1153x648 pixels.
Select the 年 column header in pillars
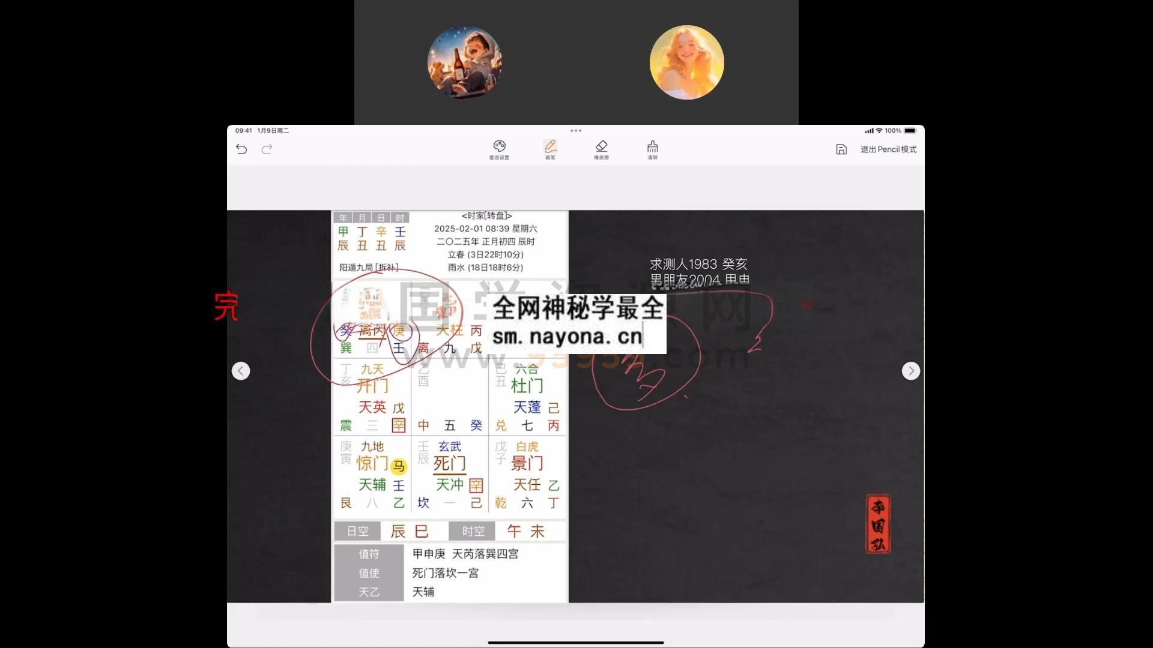coord(343,218)
